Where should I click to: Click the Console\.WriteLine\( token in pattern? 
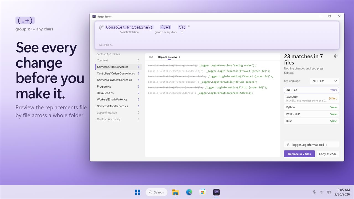pos(129,27)
